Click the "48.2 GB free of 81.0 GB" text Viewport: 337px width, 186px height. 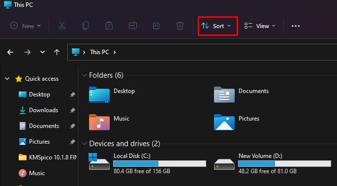click(x=267, y=171)
